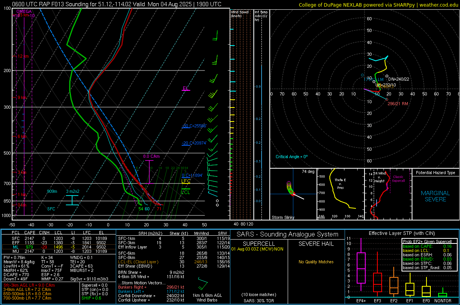Viewport: 460px width, 305px height.
Task: Click the 3 m2s2 inflow SRH label
Action: [x=73, y=191]
